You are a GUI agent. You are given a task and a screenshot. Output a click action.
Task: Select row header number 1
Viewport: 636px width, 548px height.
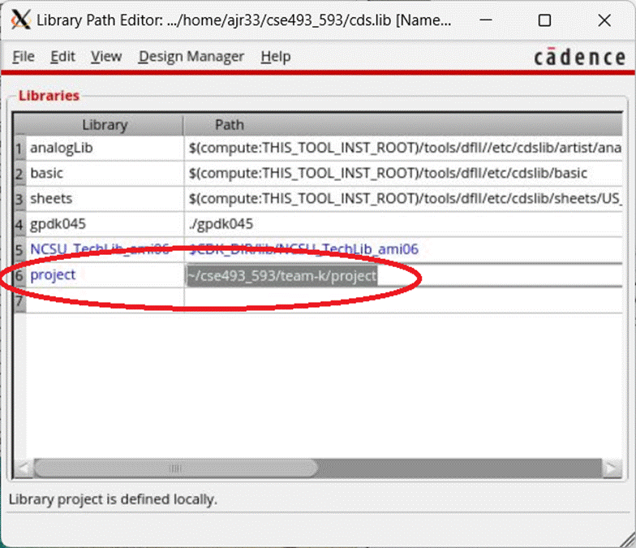pyautogui.click(x=19, y=148)
